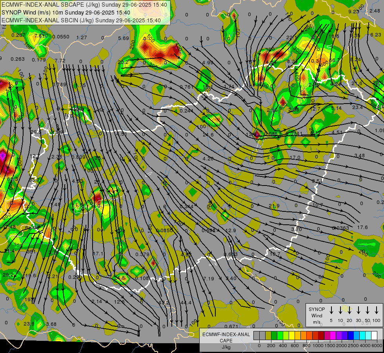
Task: Click the 5 m/s wind arrow in SYNOP legend
Action: pyautogui.click(x=331, y=310)
